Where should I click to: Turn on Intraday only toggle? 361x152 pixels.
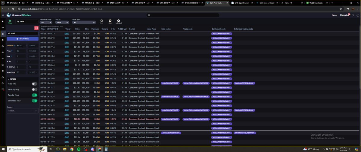[x=35, y=90]
